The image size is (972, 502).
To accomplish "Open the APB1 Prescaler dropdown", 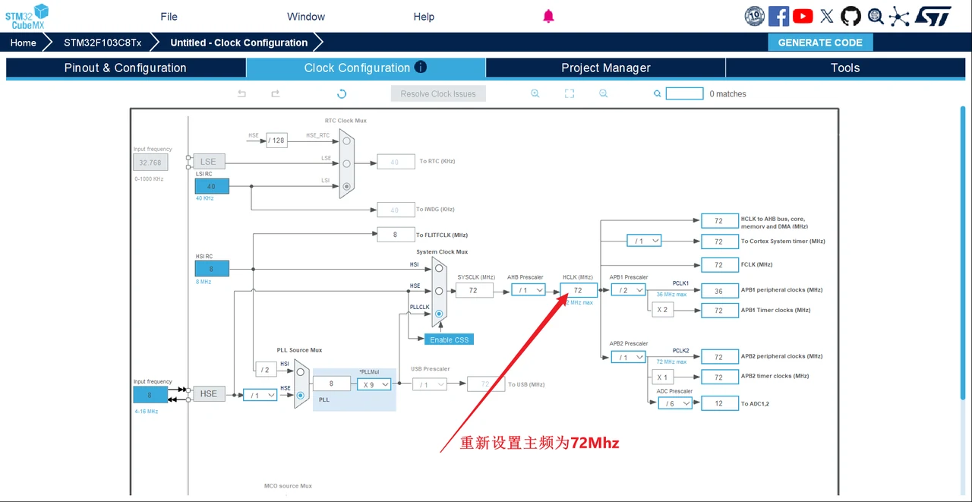I will coord(628,290).
